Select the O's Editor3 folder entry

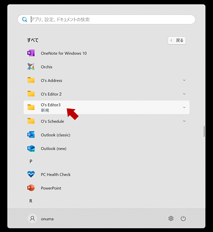106,107
